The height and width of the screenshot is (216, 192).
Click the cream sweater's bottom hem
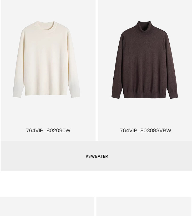coord(46,94)
